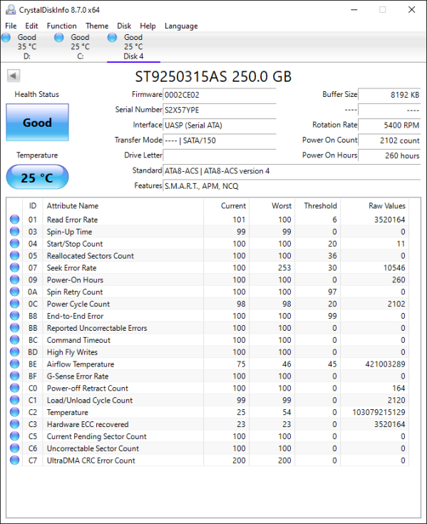This screenshot has height=524, width=427.
Task: Click the Raw Values column header
Action: pyautogui.click(x=387, y=206)
